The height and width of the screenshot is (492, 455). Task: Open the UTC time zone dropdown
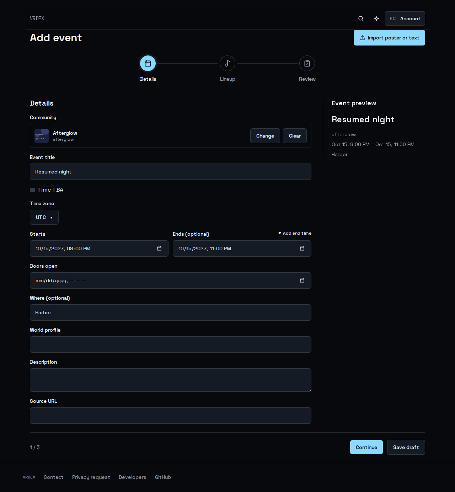coord(44,217)
